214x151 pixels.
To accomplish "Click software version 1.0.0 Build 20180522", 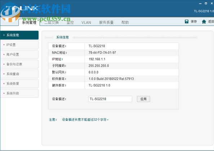I will 111,79.
